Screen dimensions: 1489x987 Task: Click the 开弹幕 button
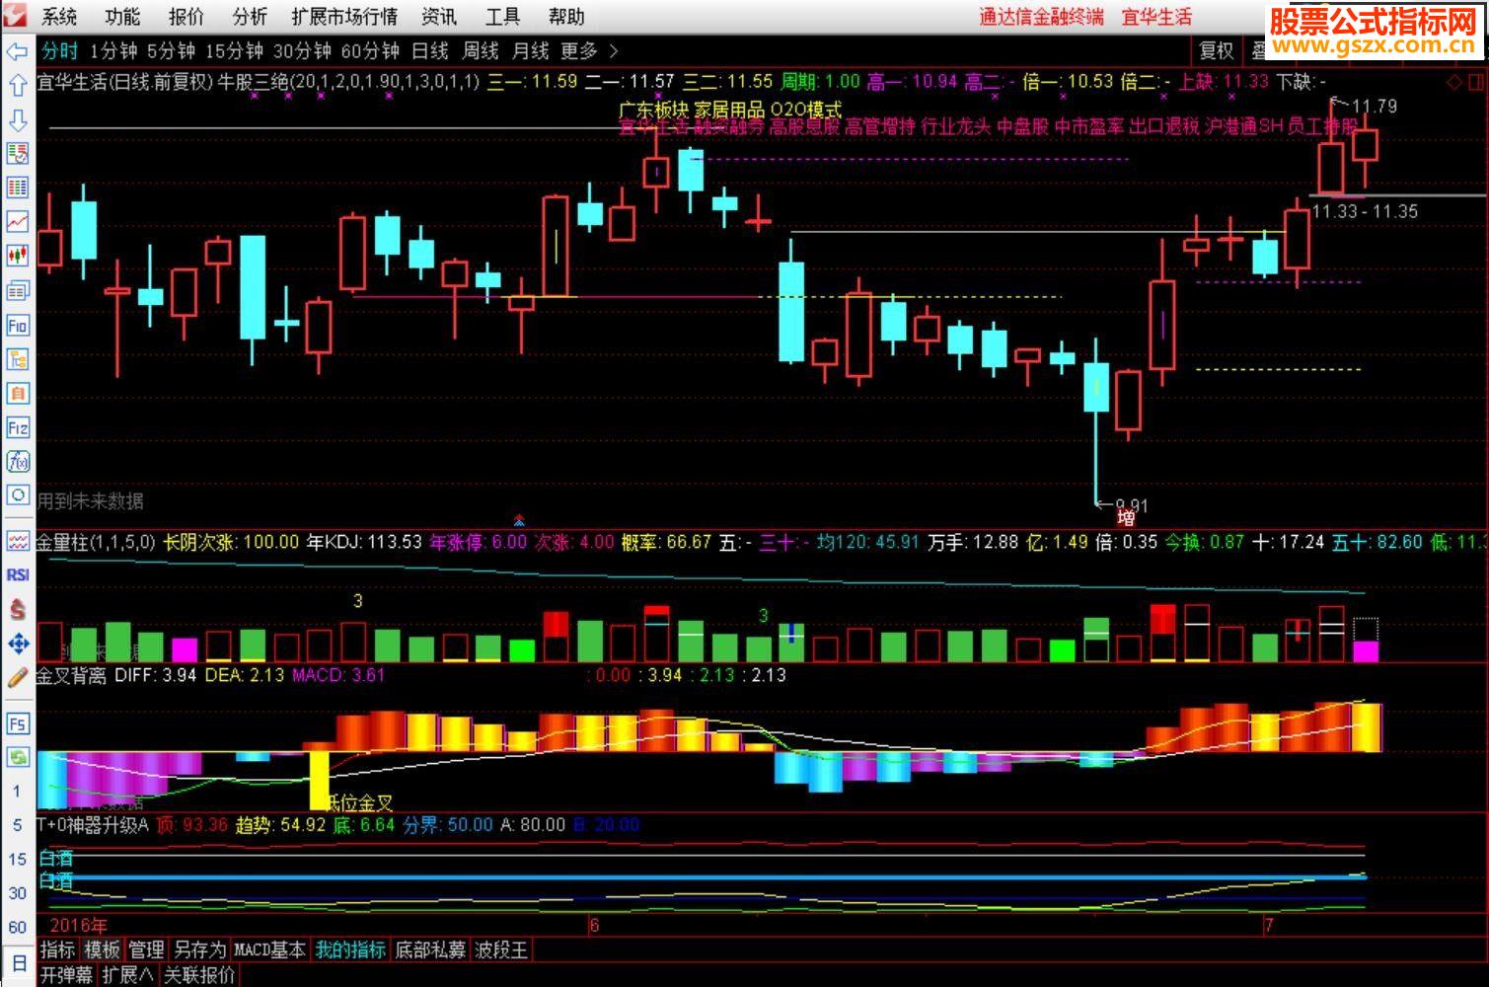pos(66,975)
